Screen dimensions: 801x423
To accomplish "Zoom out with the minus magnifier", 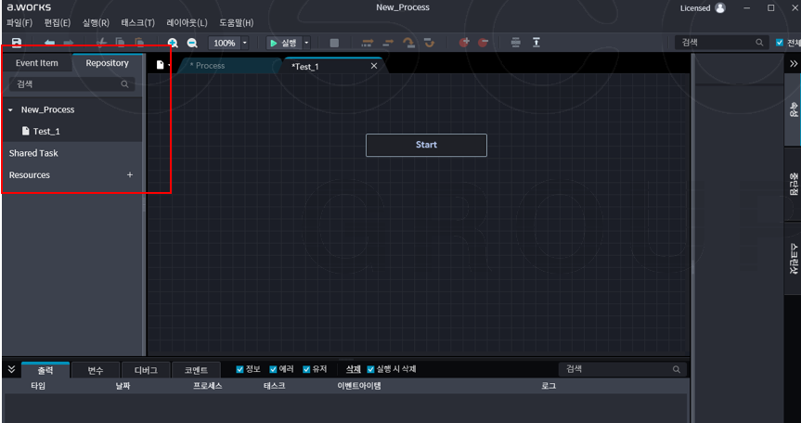I will pos(192,43).
